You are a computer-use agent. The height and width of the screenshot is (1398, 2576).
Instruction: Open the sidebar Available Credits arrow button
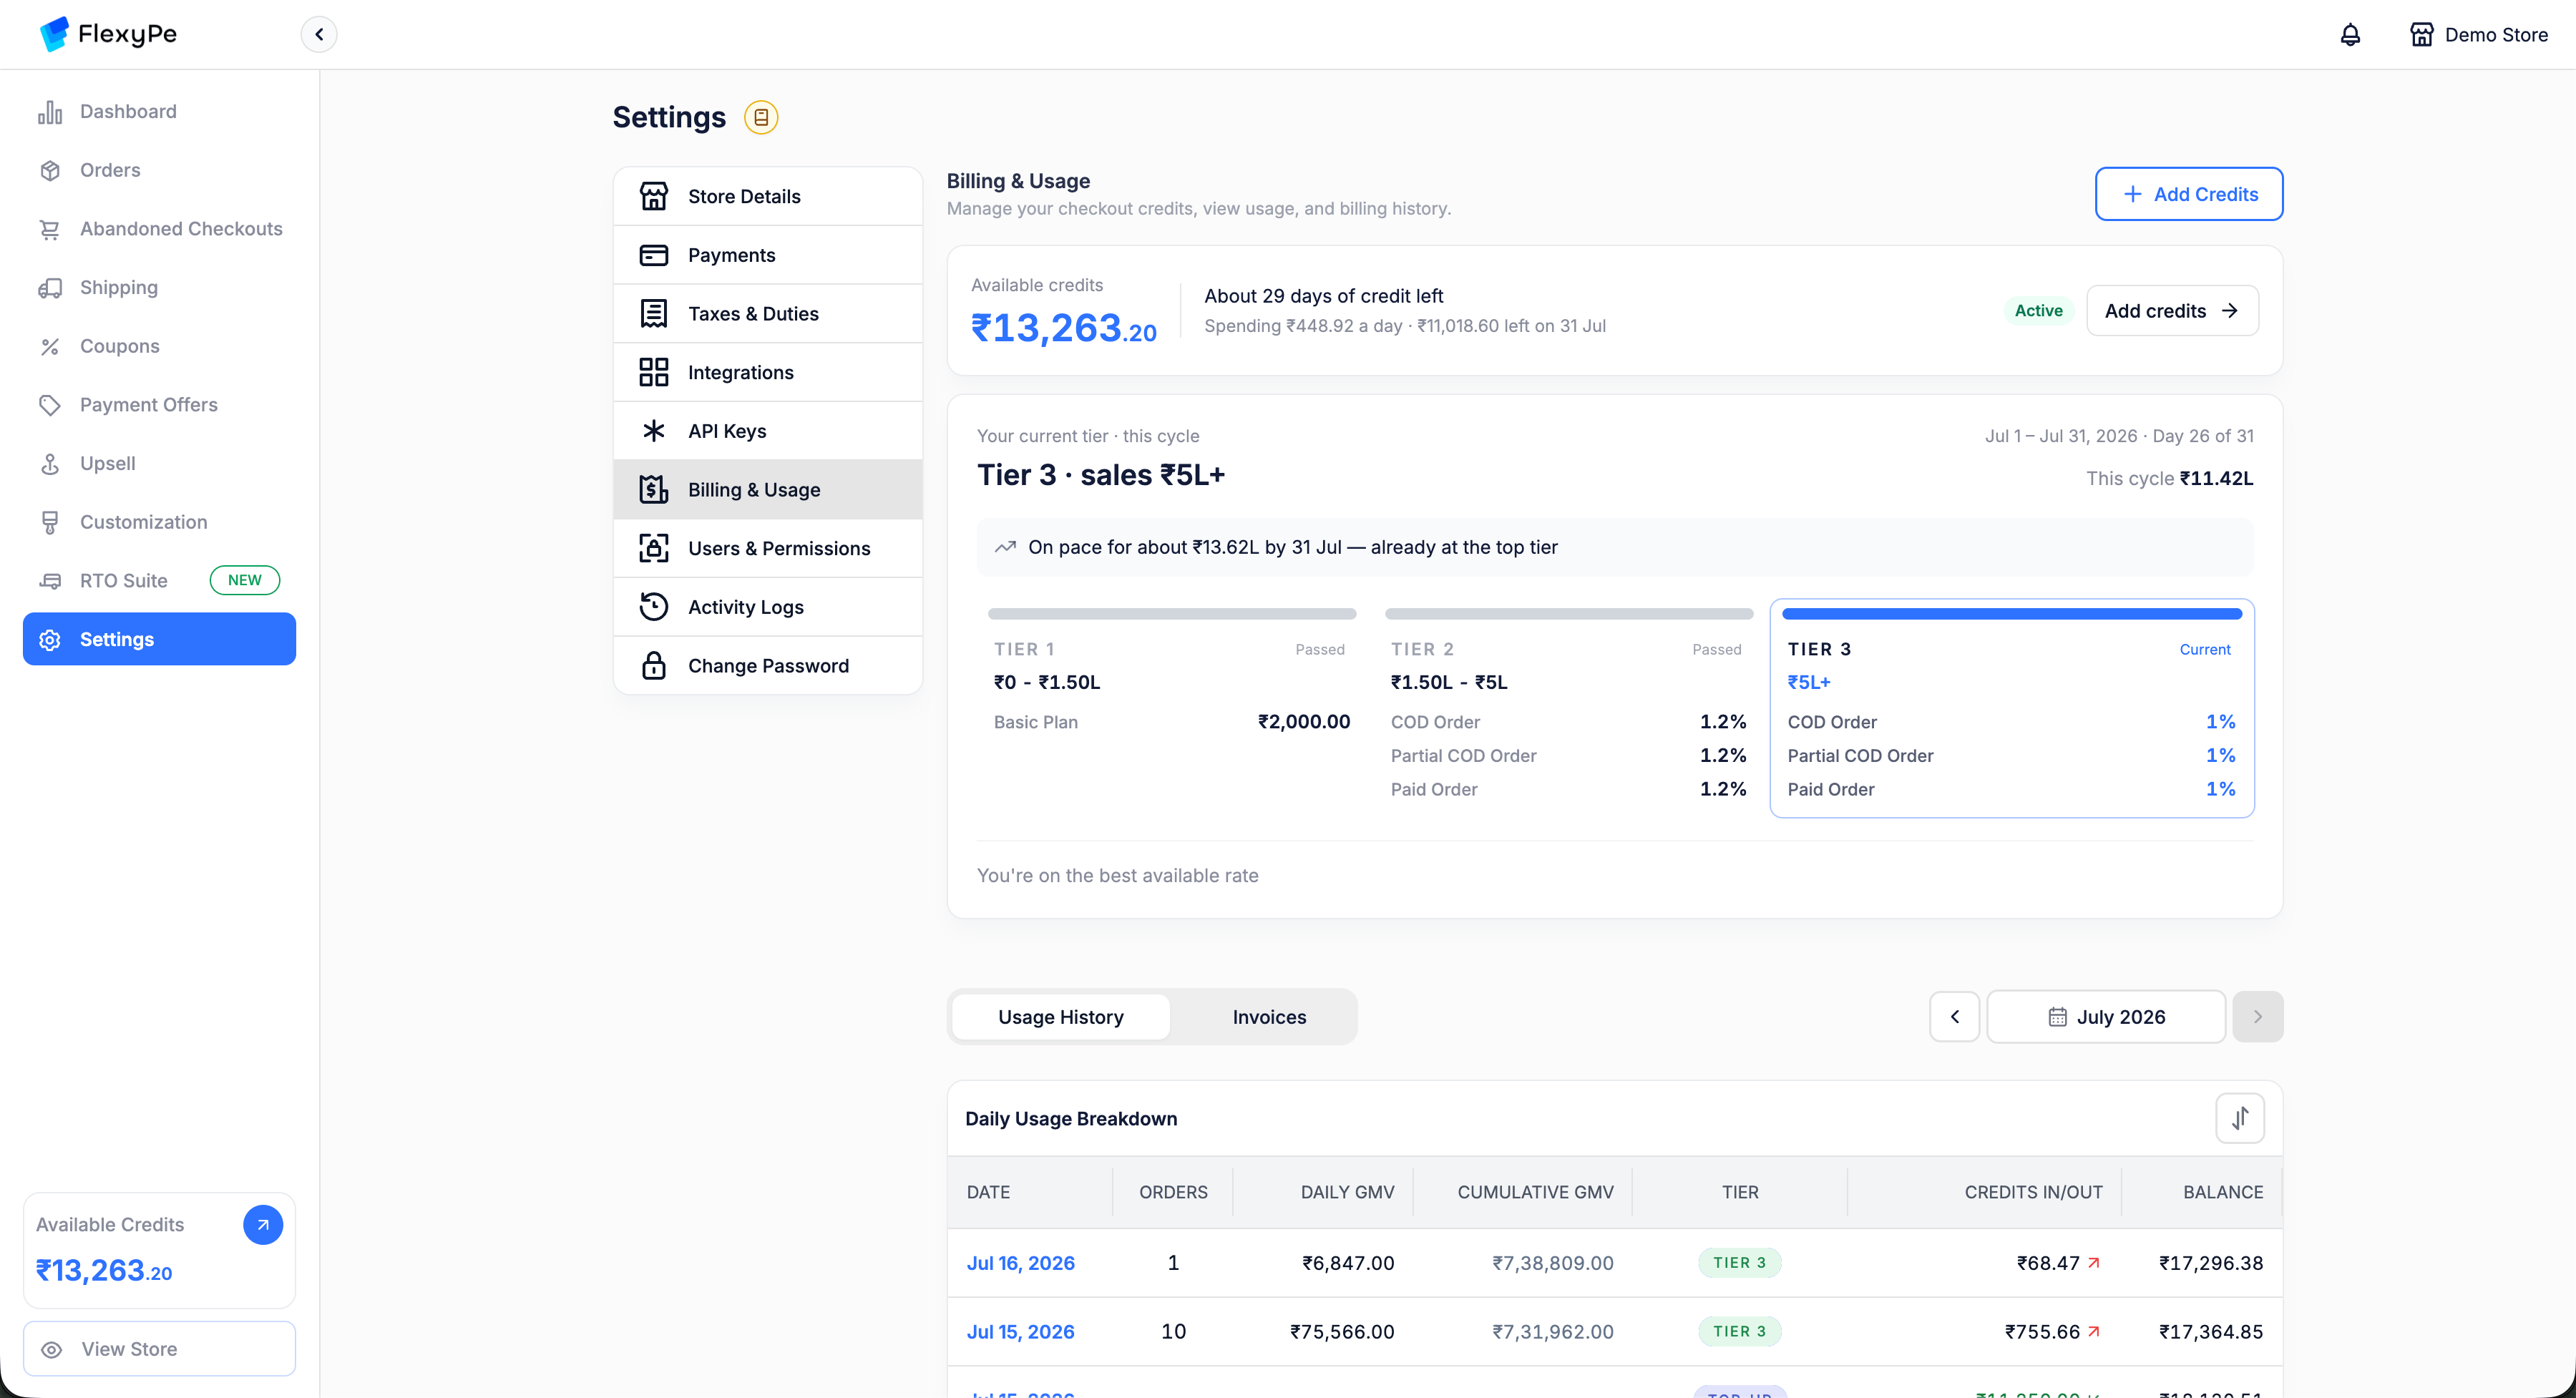coord(263,1225)
